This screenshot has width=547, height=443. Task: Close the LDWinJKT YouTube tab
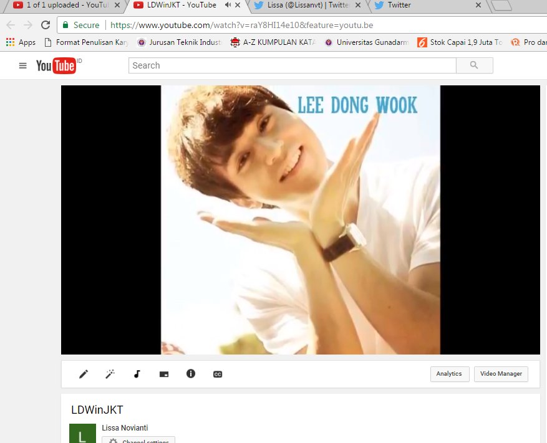pos(238,5)
